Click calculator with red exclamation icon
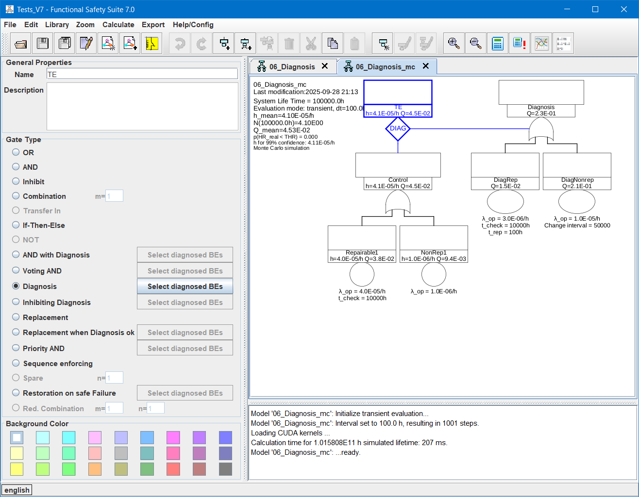The width and height of the screenshot is (639, 497). tap(520, 44)
